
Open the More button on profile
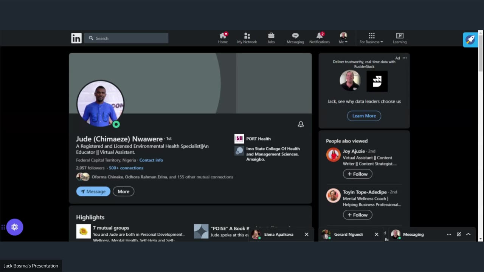(123, 192)
